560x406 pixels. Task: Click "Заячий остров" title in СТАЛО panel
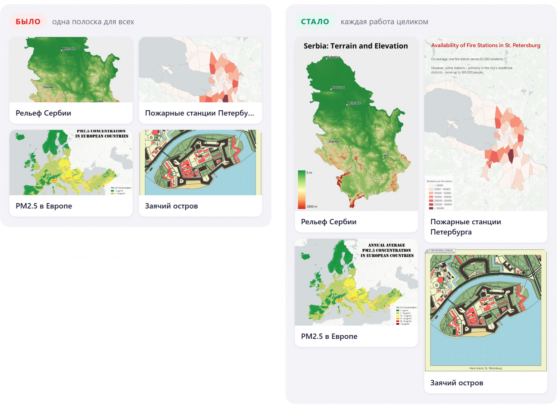(457, 383)
